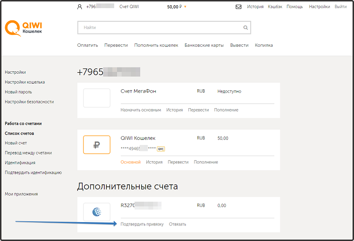This screenshot has width=354, height=241.
Task: Click Выйти to log out
Action: (x=340, y=7)
